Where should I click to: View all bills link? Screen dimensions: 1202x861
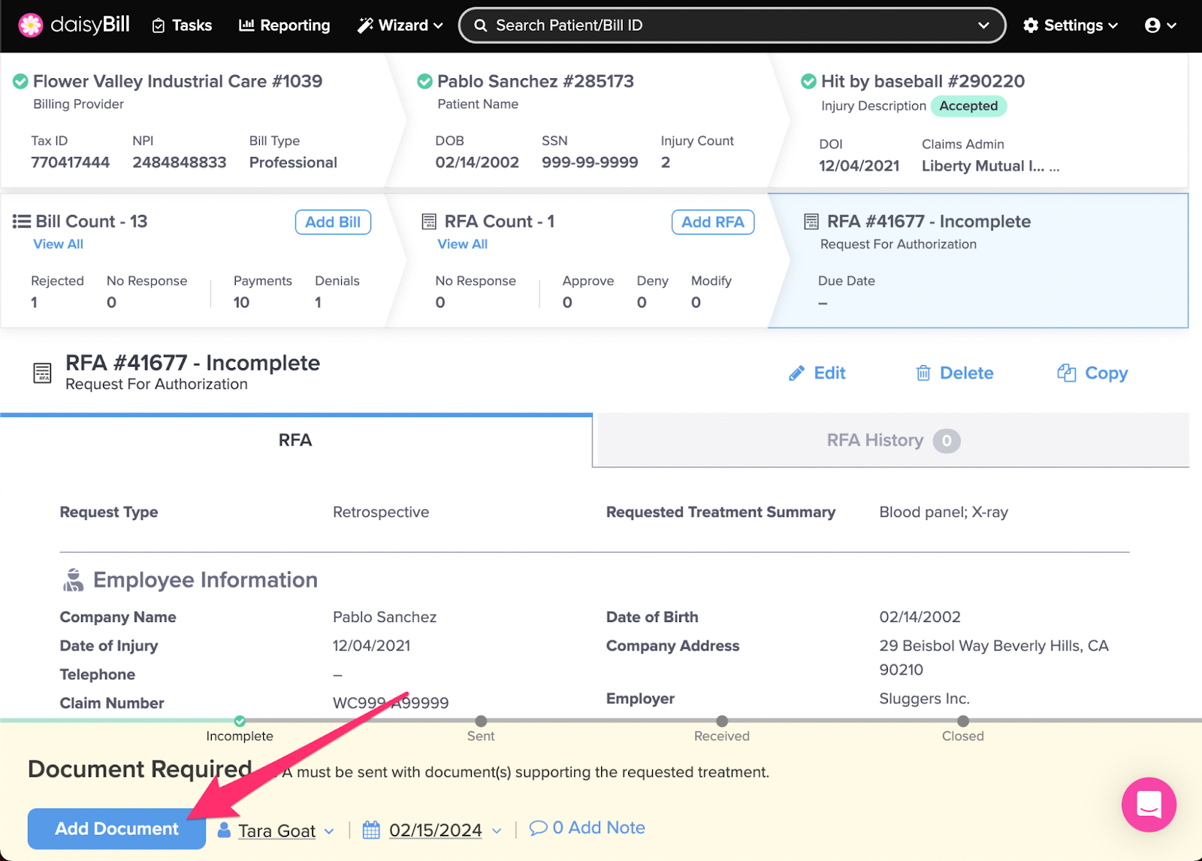(58, 244)
